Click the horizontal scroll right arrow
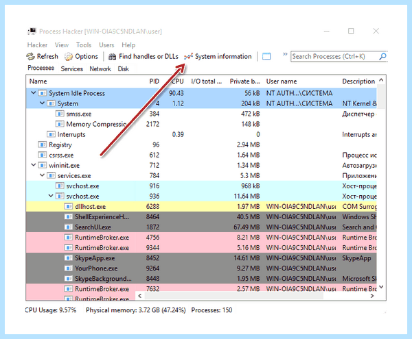The width and height of the screenshot is (412, 339). pos(372,296)
